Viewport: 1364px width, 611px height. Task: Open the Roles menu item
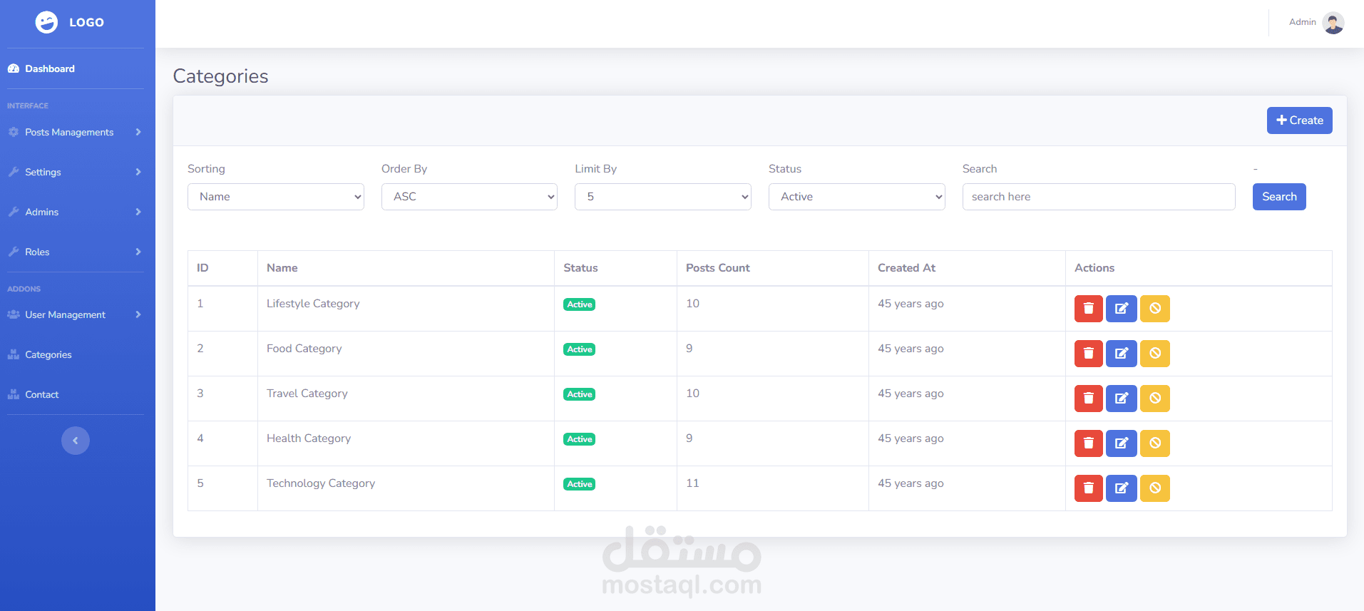point(37,252)
